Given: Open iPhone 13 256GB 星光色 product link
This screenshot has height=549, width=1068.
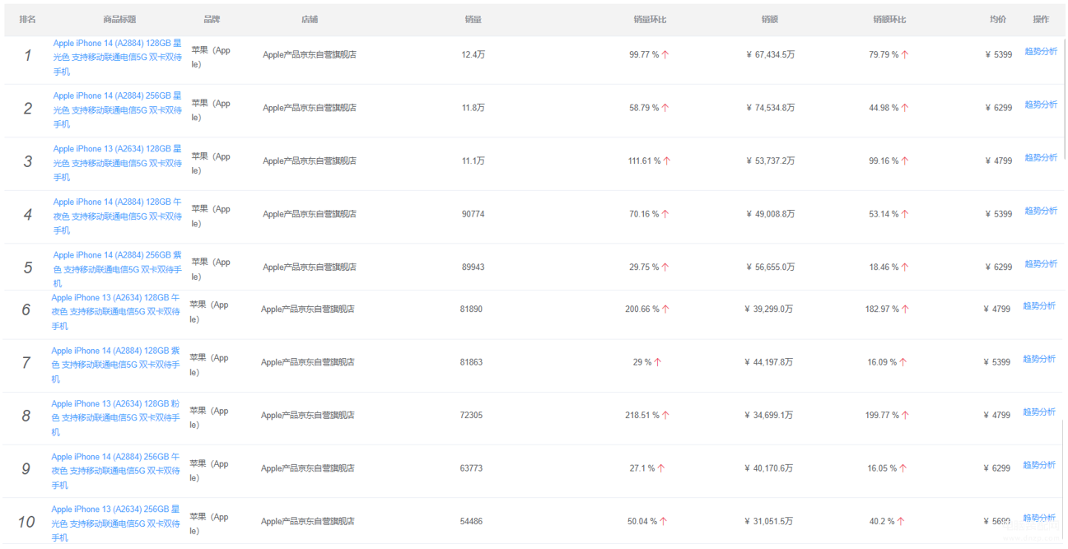Looking at the screenshot, I should [x=116, y=523].
